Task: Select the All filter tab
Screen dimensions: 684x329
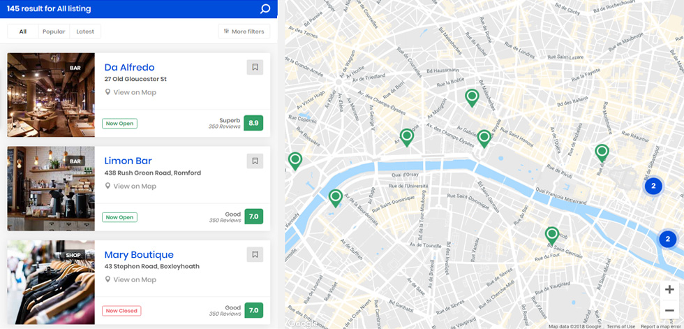Action: coord(22,31)
